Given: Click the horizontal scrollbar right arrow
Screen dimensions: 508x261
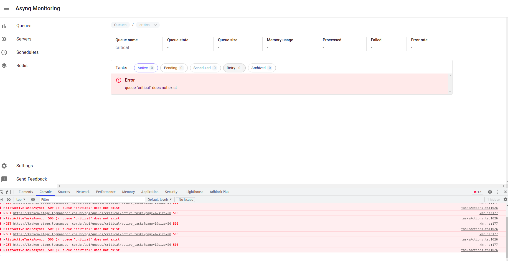Looking at the screenshot, I should point(504,186).
